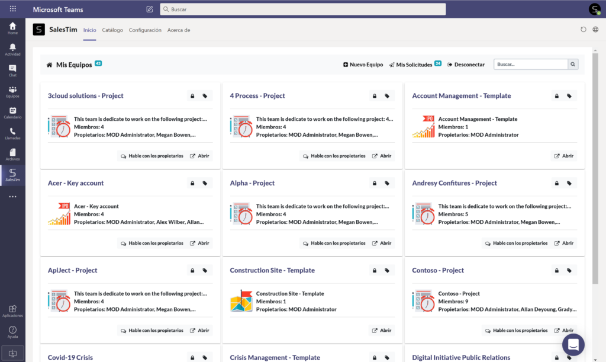Show more apps with the ellipsis icon

point(13,197)
